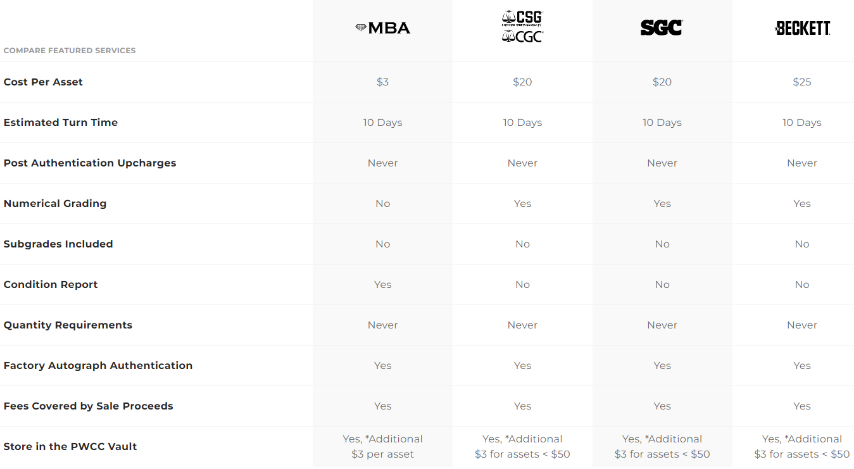The width and height of the screenshot is (854, 469).
Task: Click the SGC logo
Action: (662, 28)
